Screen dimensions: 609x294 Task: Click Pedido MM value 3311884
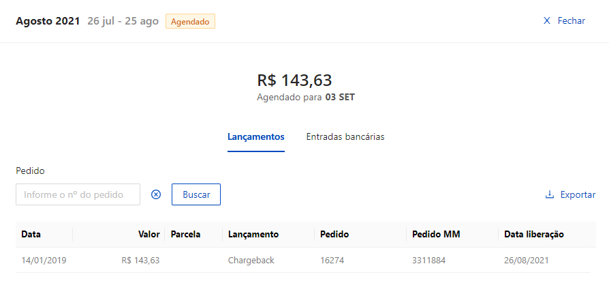(430, 260)
